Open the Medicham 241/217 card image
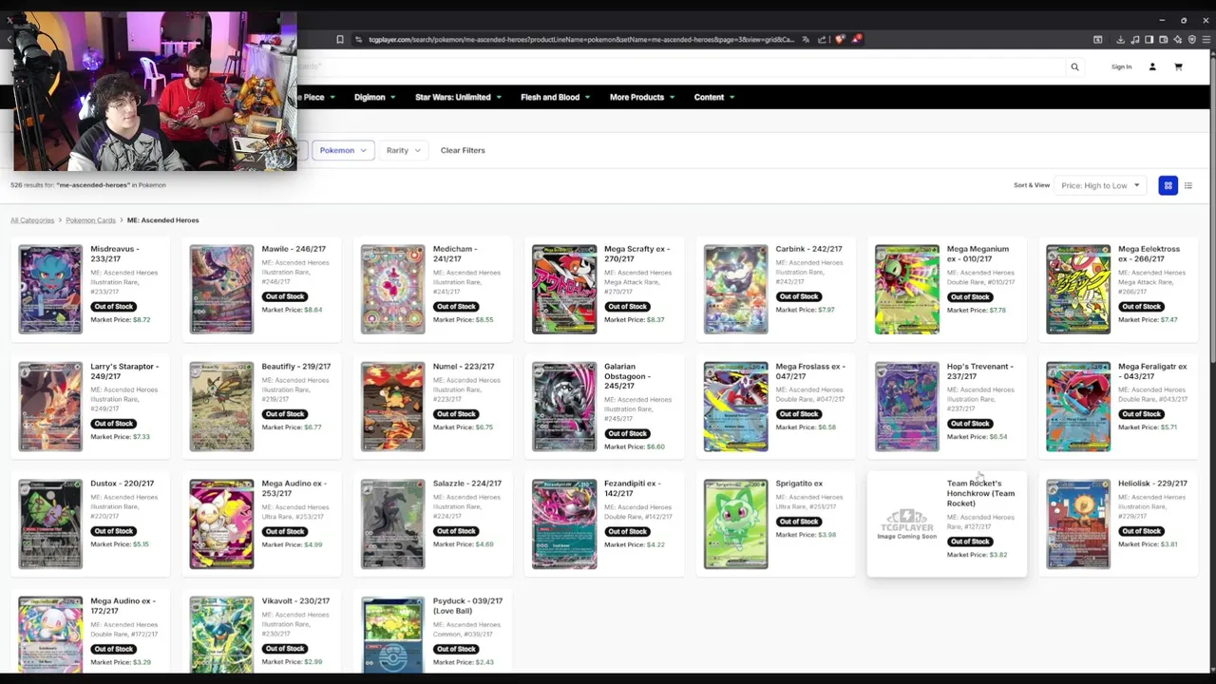The width and height of the screenshot is (1216, 684). [392, 289]
